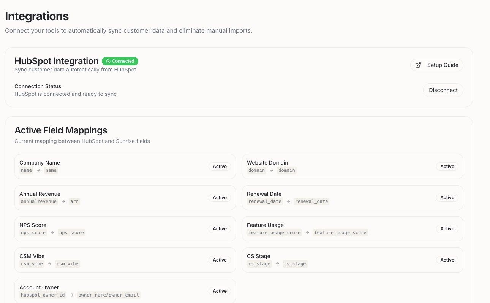Click Active badge for Feature Usage mapping
This screenshot has width=490, height=303.
point(447,229)
